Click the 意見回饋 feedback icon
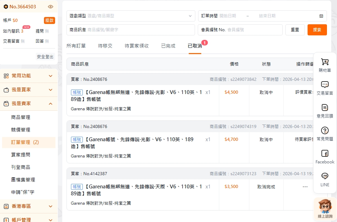 point(325,108)
